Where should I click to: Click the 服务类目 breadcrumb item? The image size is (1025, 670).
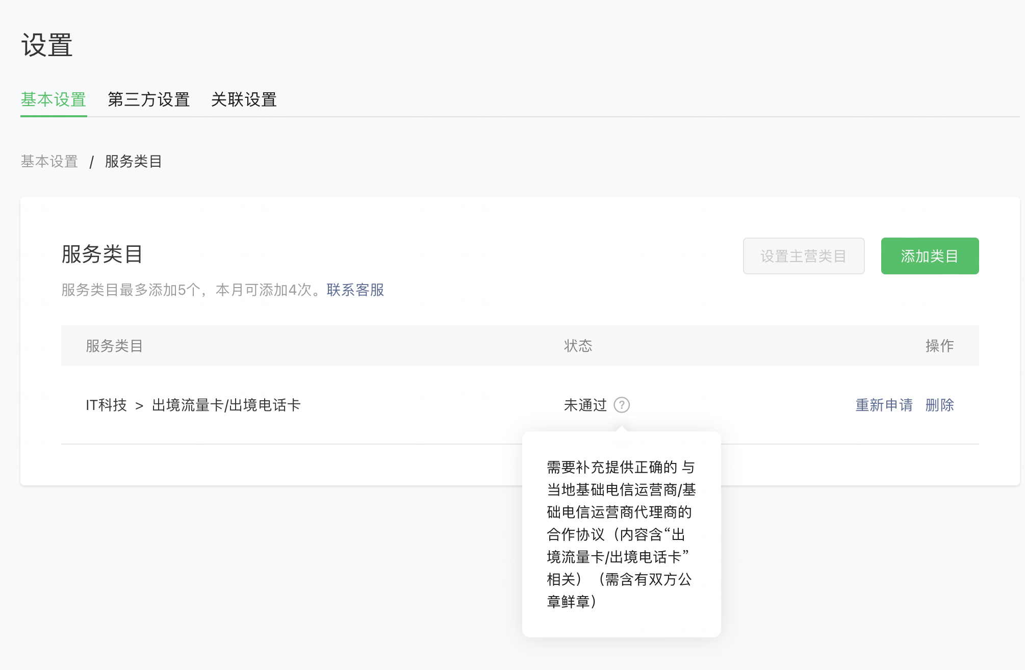(x=133, y=161)
